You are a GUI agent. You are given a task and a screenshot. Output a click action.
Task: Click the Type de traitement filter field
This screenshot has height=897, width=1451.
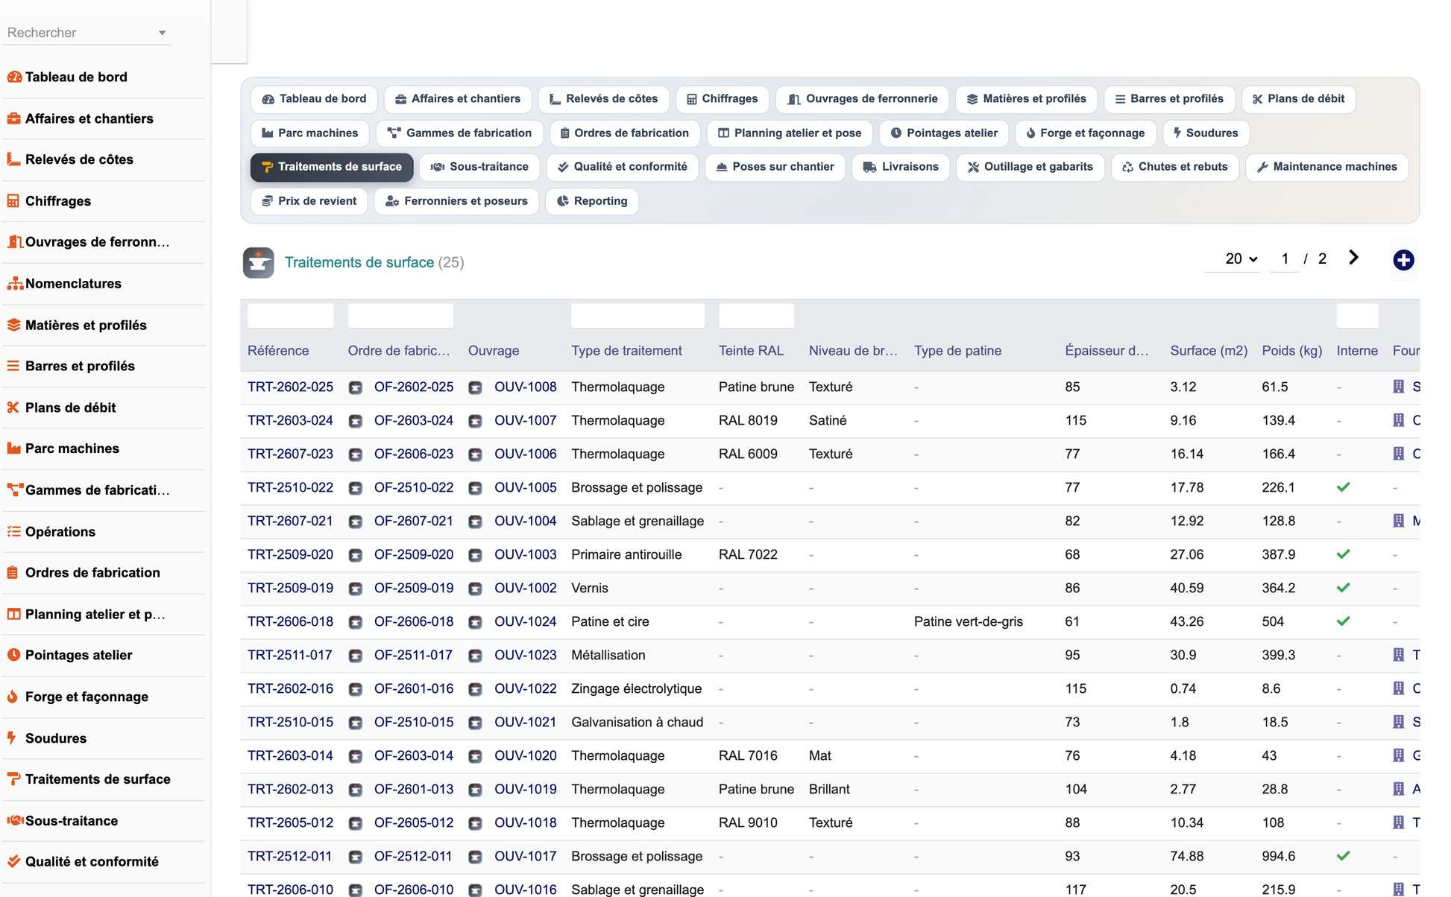(x=638, y=316)
